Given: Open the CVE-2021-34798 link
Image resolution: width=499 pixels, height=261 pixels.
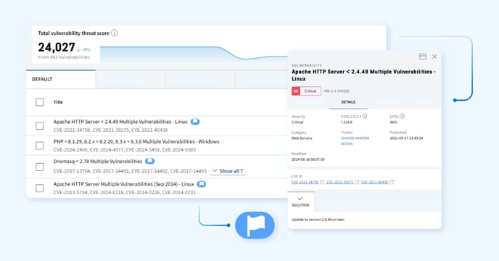Looking at the screenshot, I should click(305, 182).
